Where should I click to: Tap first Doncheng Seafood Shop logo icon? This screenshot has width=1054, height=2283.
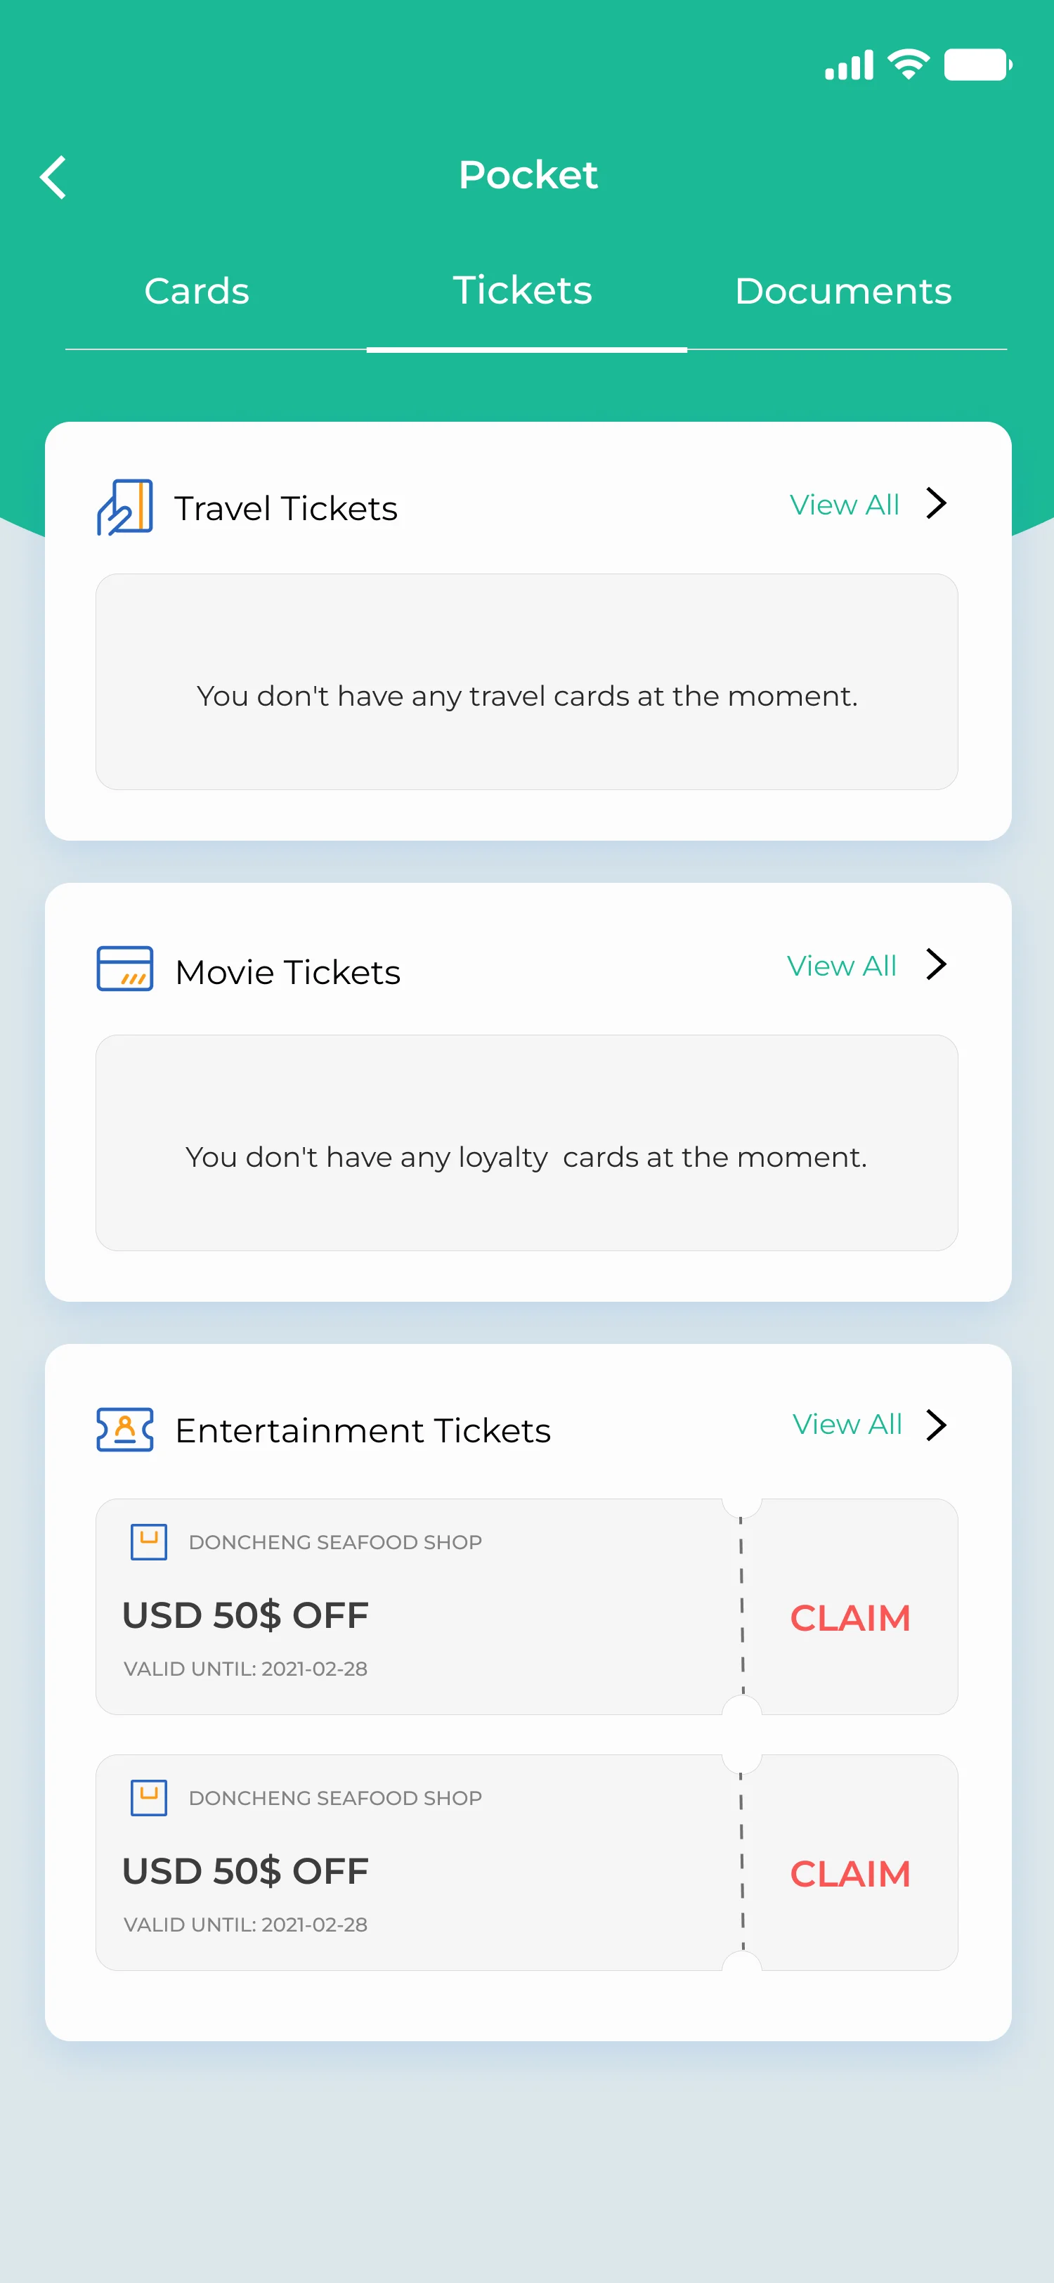(x=149, y=1541)
